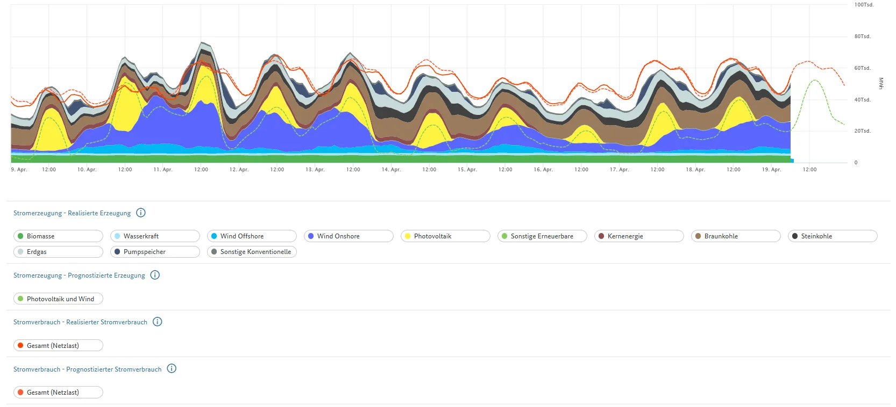Open info icon beside Prognostizierte Erzeugung
This screenshot has height=407, width=896.
[155, 275]
